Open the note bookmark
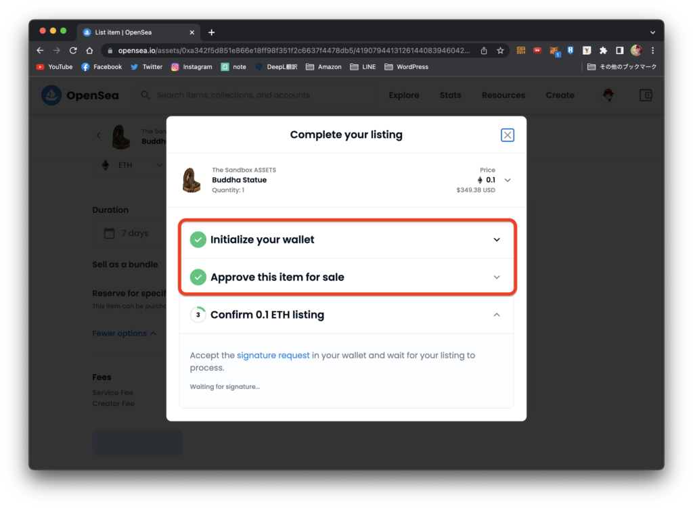 coord(233,67)
